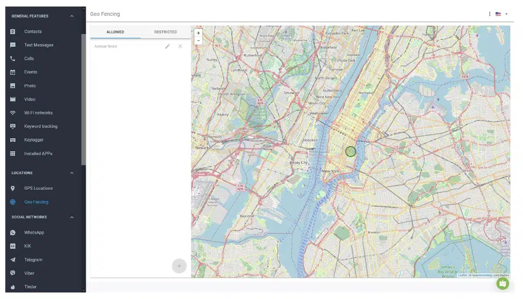
Task: Click the Tinder flame icon
Action: pos(13,287)
